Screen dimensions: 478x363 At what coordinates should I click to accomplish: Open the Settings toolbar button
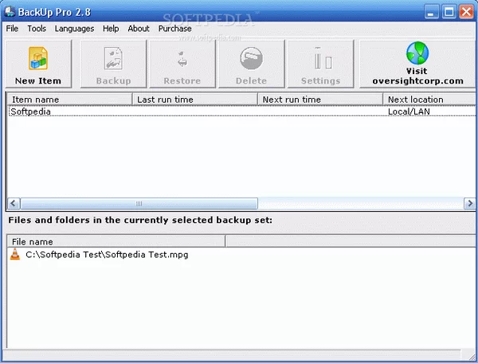pyautogui.click(x=321, y=64)
